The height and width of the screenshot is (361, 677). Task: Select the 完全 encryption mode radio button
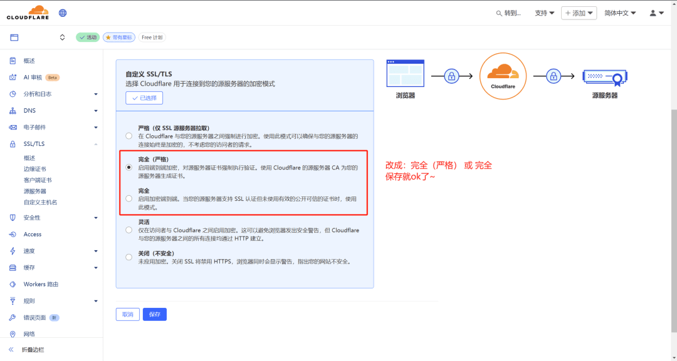[129, 198]
